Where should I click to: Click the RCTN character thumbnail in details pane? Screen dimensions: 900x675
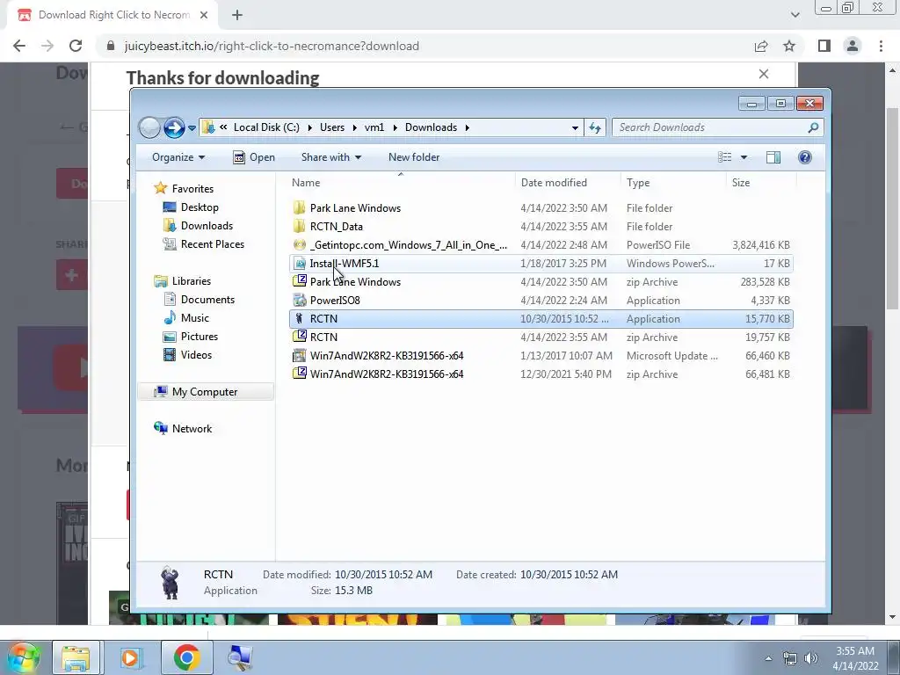(170, 583)
